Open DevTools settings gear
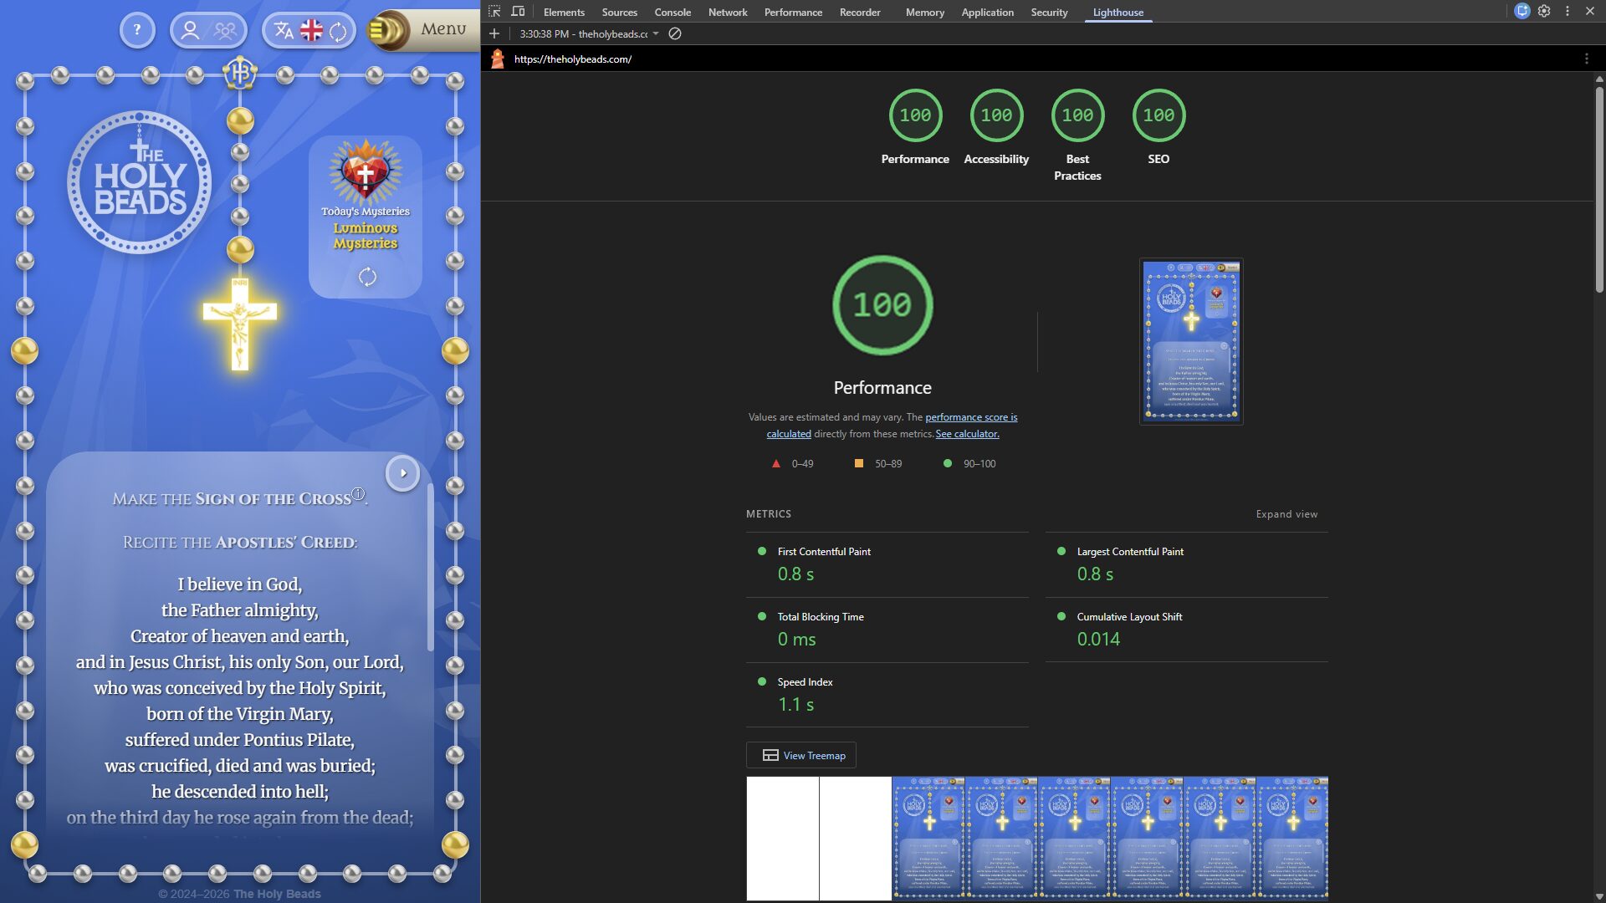This screenshot has width=1606, height=903. coord(1545,12)
